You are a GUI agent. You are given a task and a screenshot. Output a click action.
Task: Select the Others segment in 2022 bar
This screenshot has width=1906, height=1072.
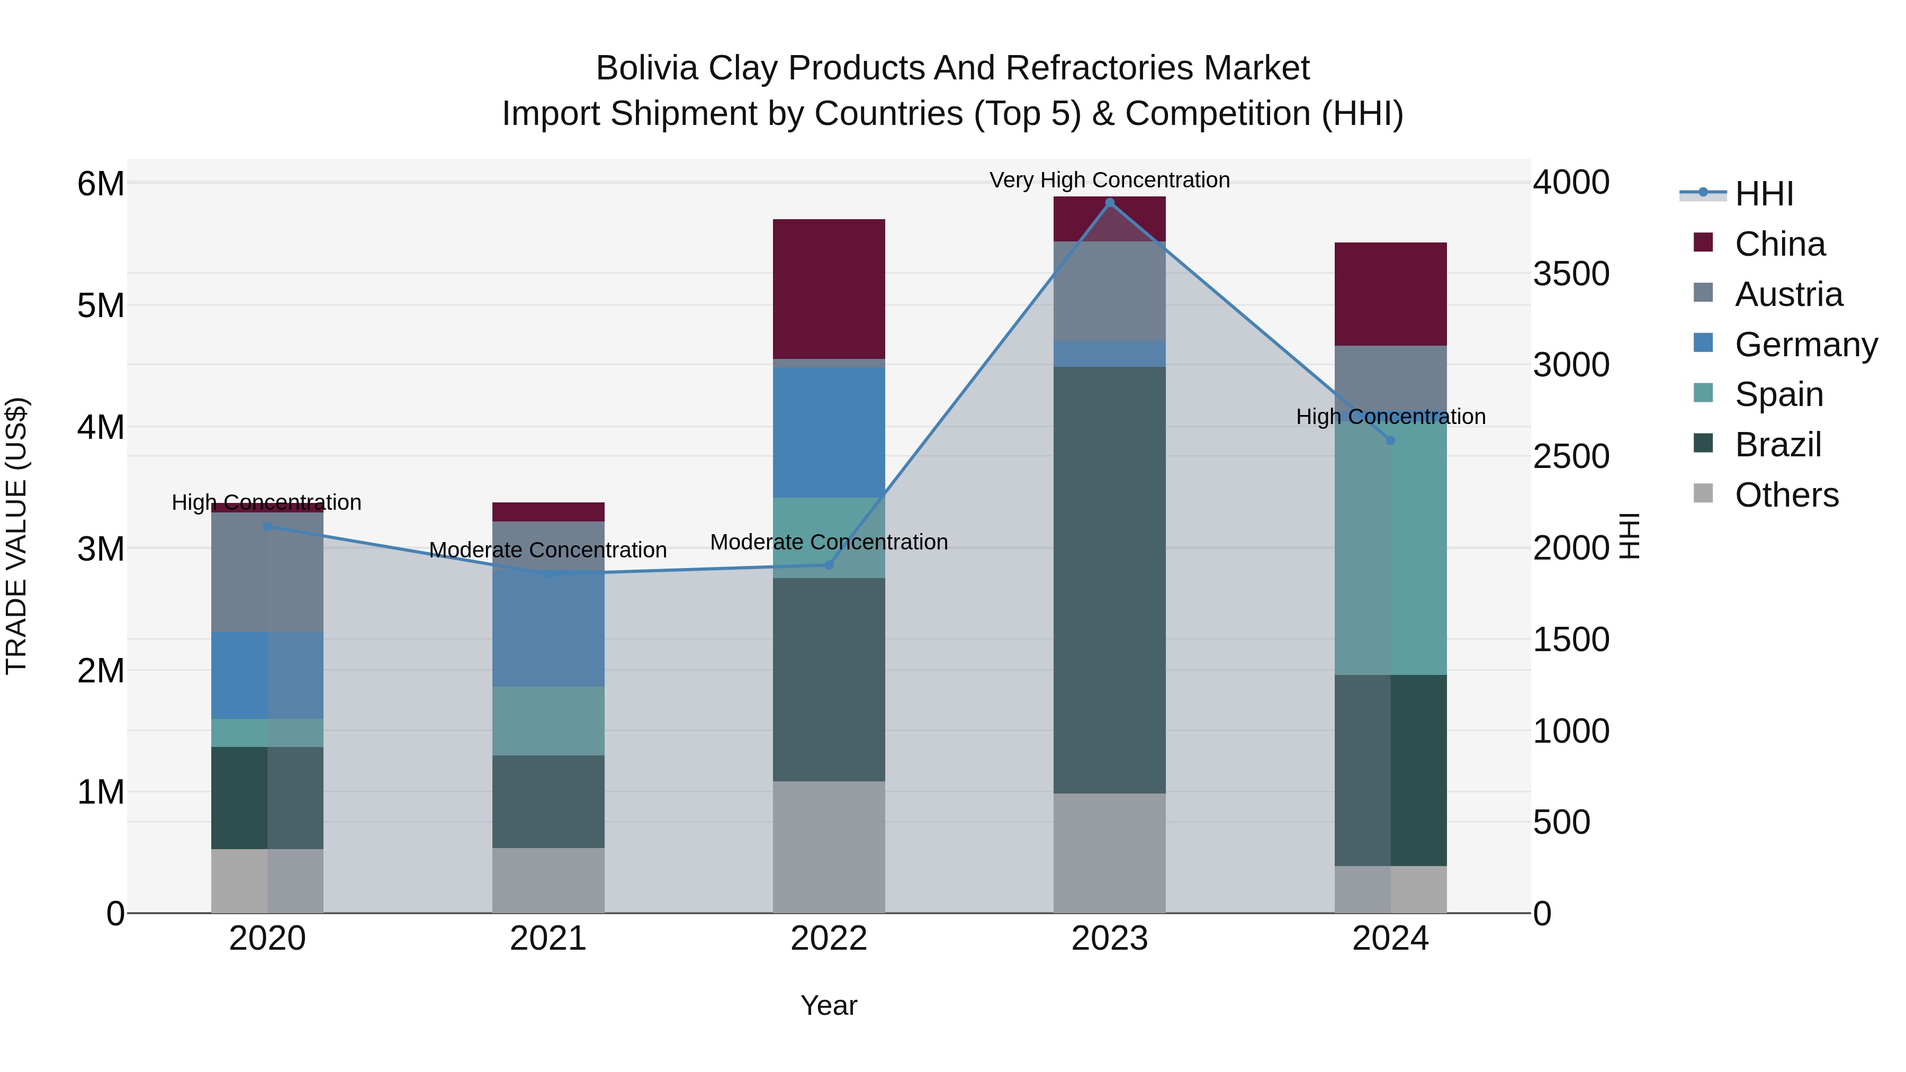pos(829,847)
